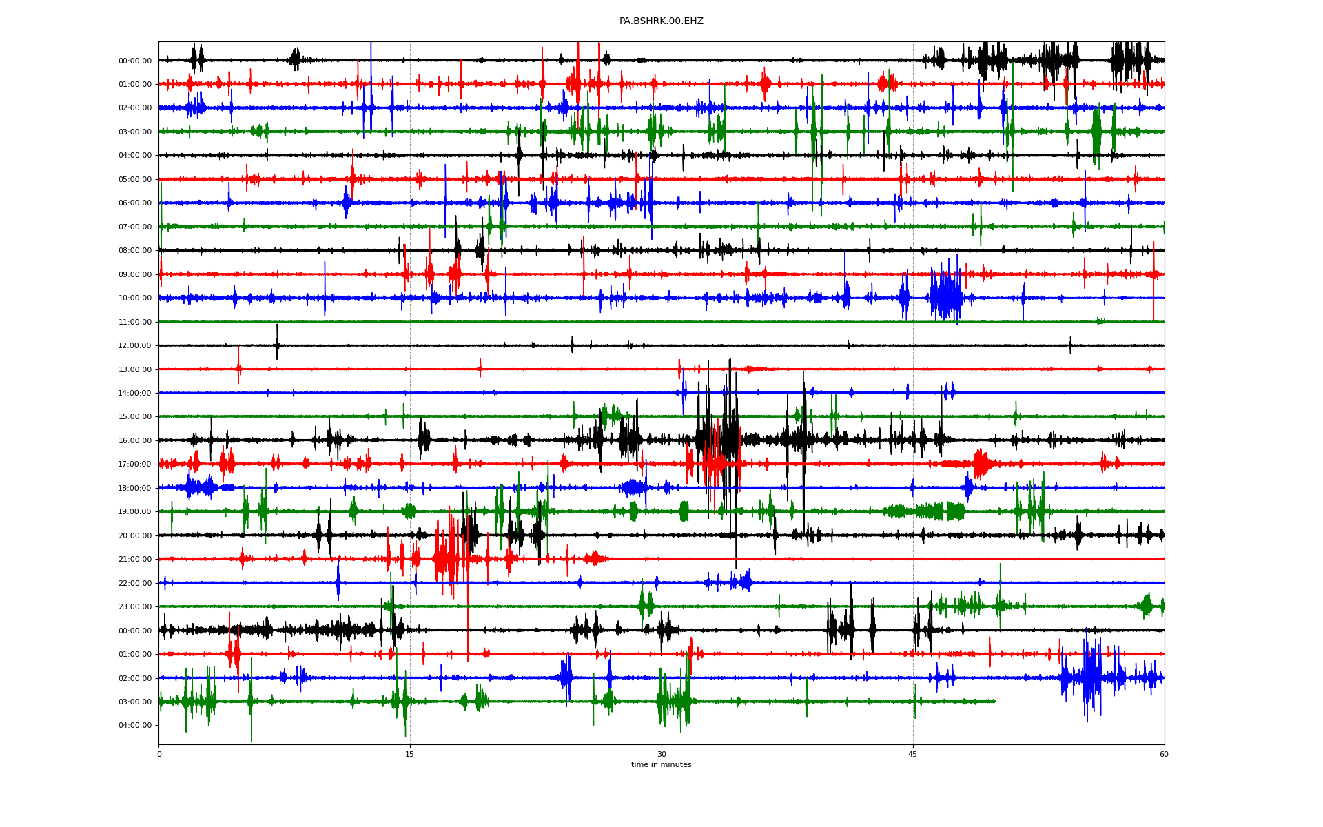
Task: Click the 12:00:00 row time label
Action: click(135, 346)
